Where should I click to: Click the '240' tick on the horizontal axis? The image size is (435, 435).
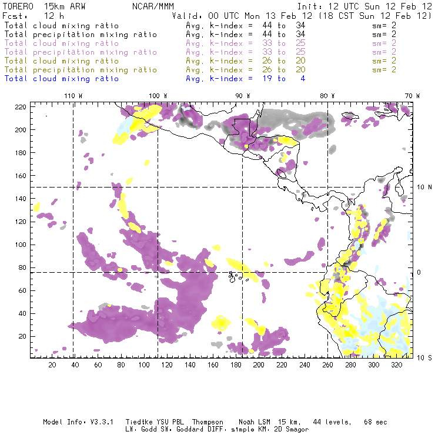[x=304, y=365]
